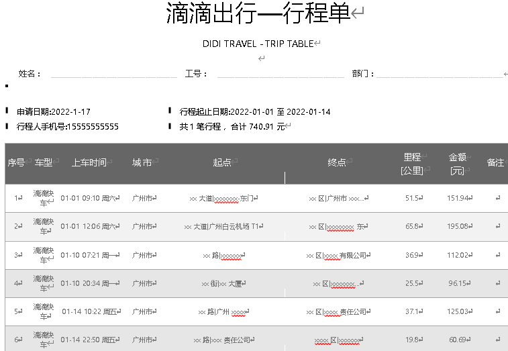Viewport: 508px width, 351px height.
Task: Click the 车型 column header
Action: 44,162
